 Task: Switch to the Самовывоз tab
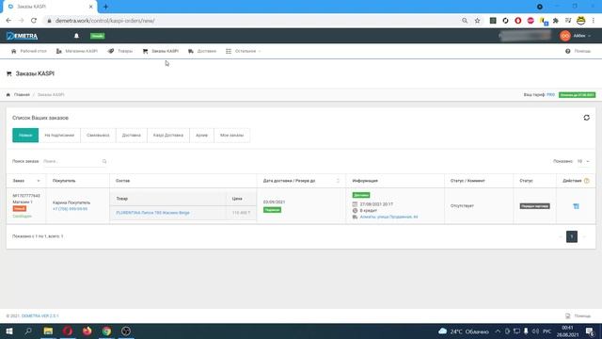98,136
